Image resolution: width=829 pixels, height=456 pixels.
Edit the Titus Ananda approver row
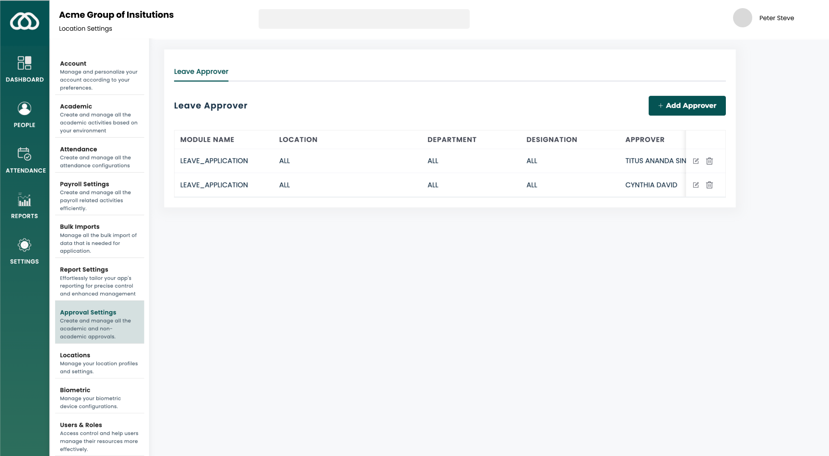pyautogui.click(x=696, y=161)
